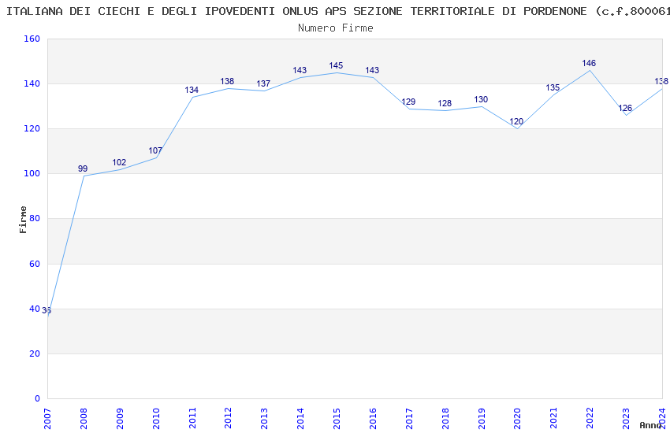Click the x-axis year 2019

click(482, 419)
